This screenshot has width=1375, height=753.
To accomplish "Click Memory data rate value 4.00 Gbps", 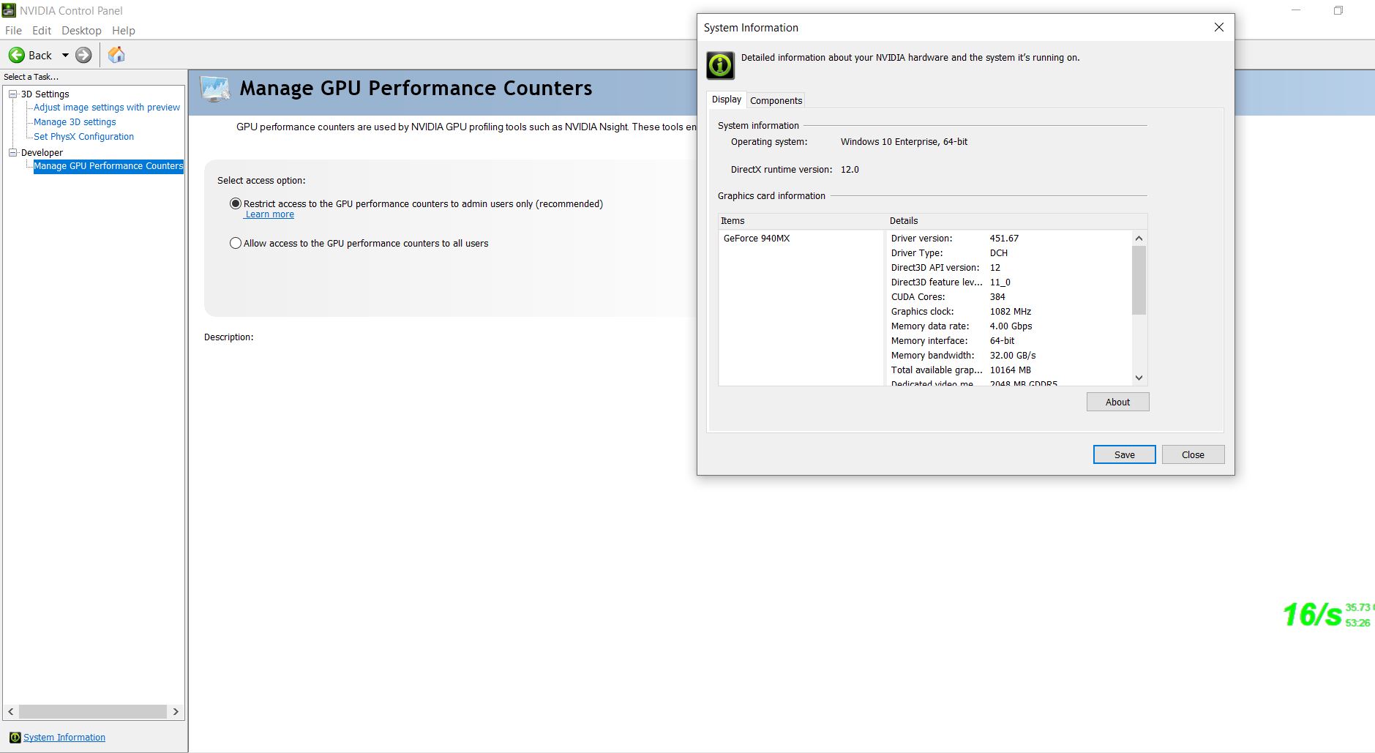I will [1011, 326].
